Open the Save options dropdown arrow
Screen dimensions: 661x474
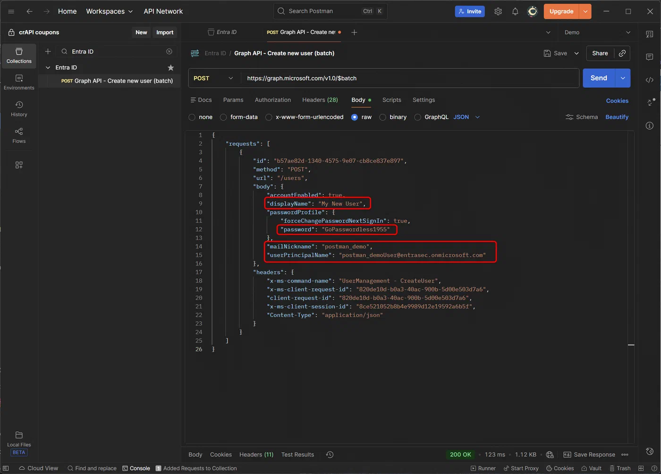[x=576, y=53]
